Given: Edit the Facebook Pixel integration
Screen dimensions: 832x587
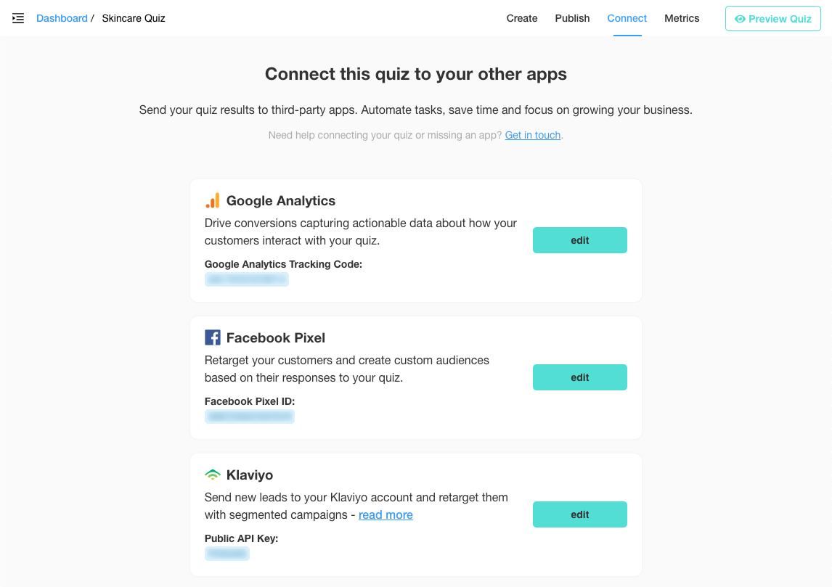Looking at the screenshot, I should 579,377.
